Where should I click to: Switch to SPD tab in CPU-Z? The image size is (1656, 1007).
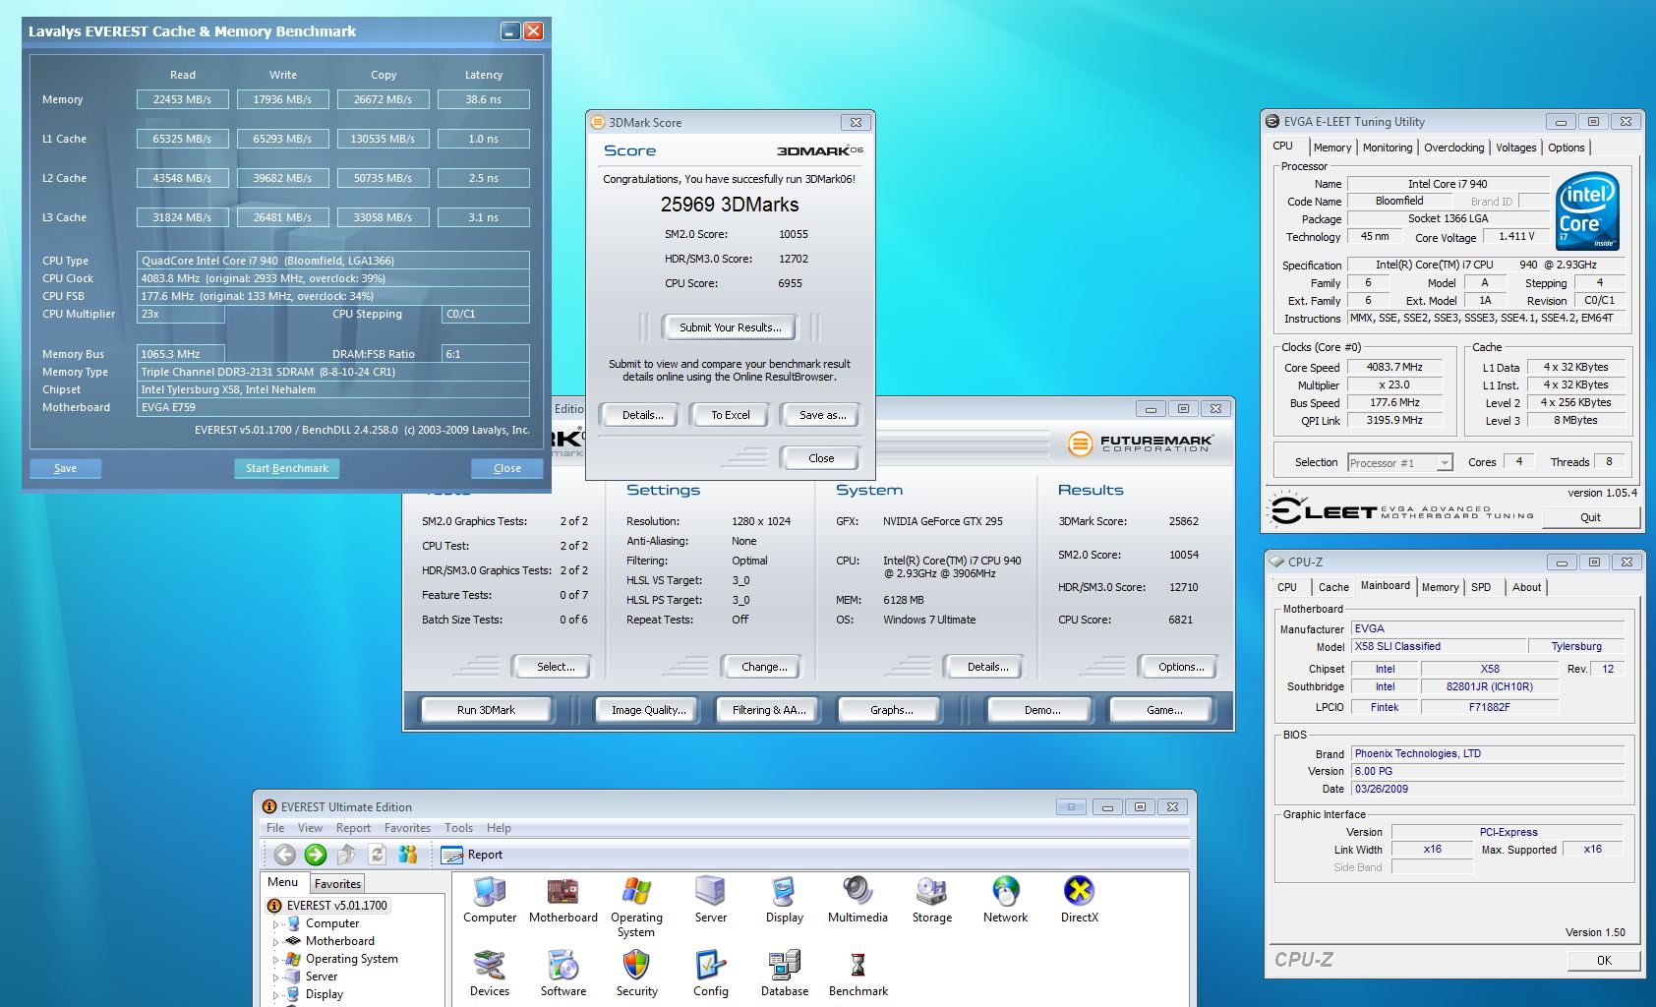[1481, 587]
